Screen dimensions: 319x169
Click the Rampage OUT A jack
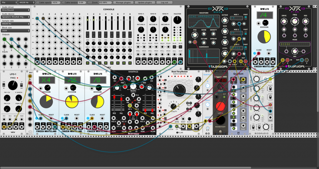coord(130,106)
